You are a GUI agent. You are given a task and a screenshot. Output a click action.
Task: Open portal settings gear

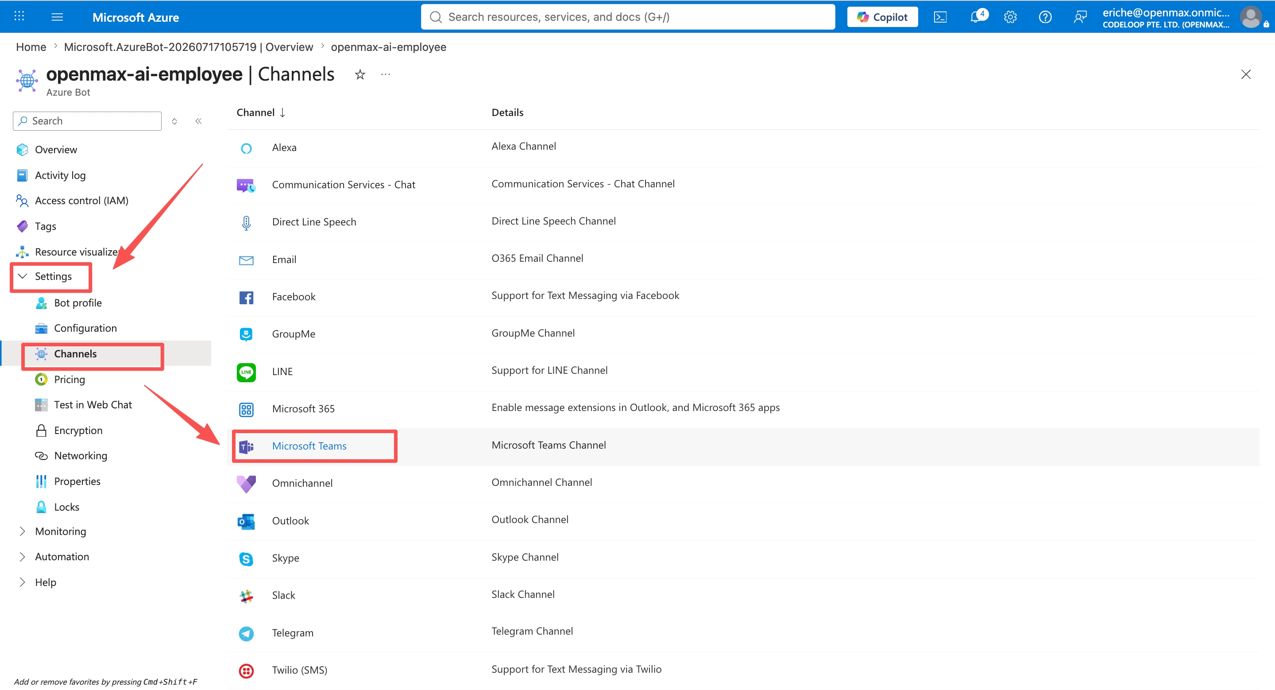[1010, 17]
